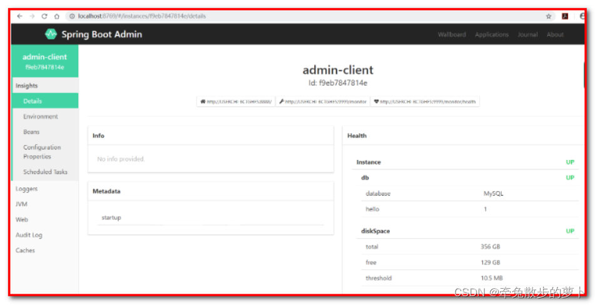Click the site info icon before localhost
595x305 pixels.
pyautogui.click(x=72, y=16)
